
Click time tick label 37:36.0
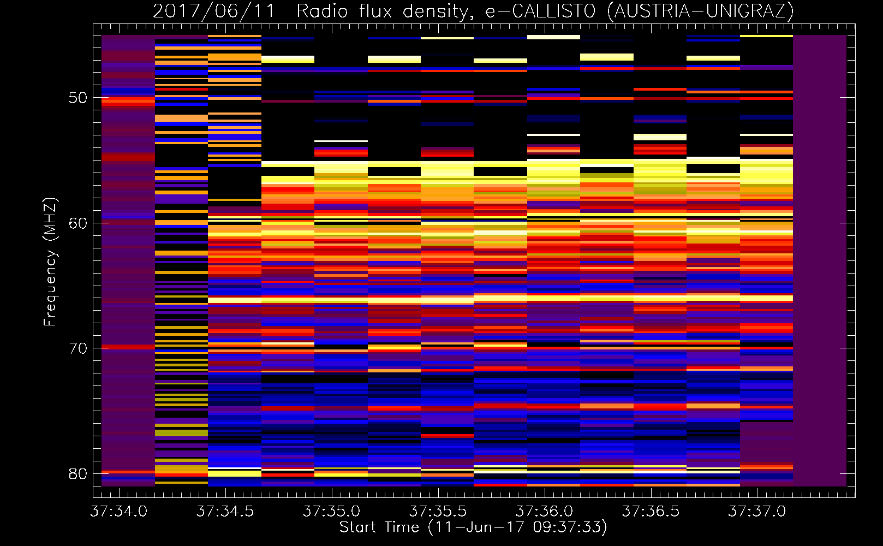point(545,512)
